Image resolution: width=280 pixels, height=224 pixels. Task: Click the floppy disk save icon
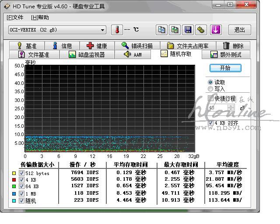(x=188, y=30)
